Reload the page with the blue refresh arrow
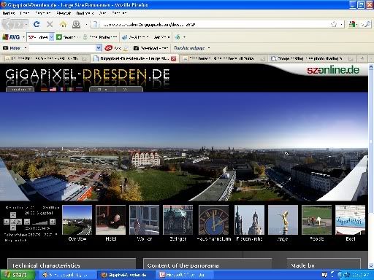The width and height of the screenshot is (374, 280). (37, 24)
